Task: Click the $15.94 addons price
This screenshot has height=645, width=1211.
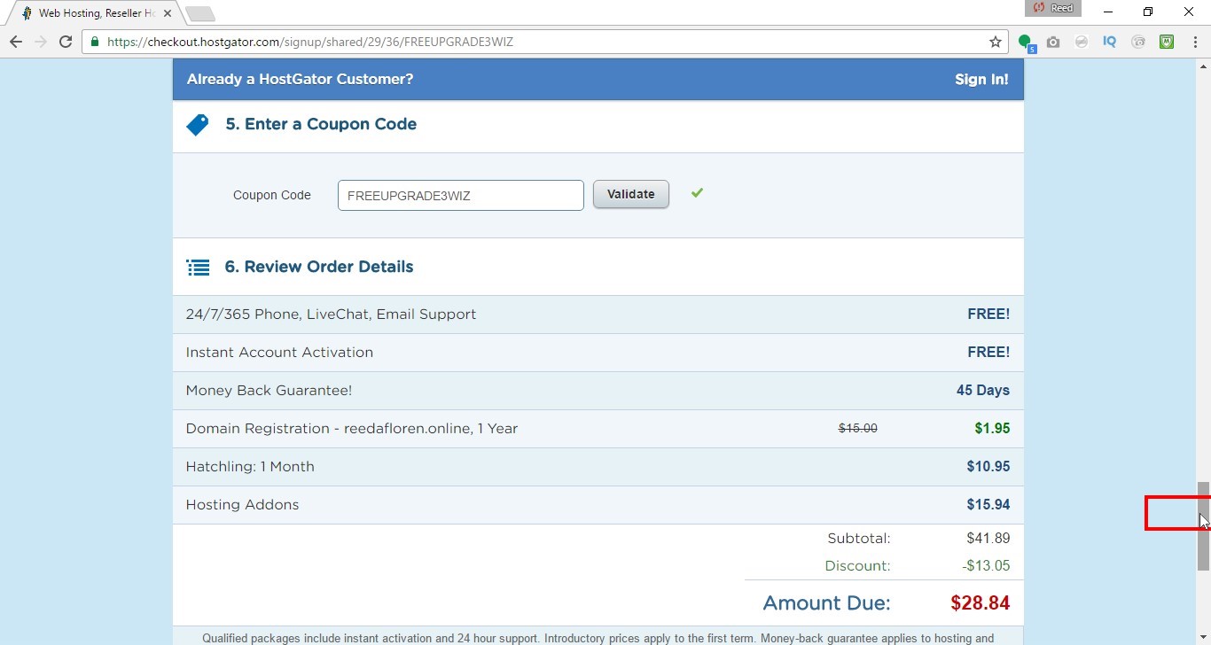Action: pyautogui.click(x=988, y=505)
